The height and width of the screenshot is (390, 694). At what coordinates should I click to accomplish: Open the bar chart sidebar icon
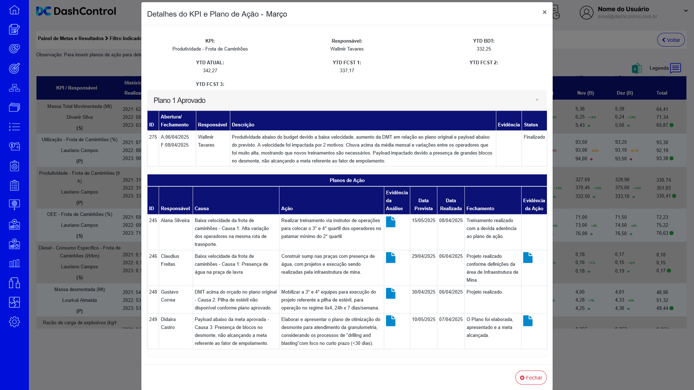(x=14, y=263)
